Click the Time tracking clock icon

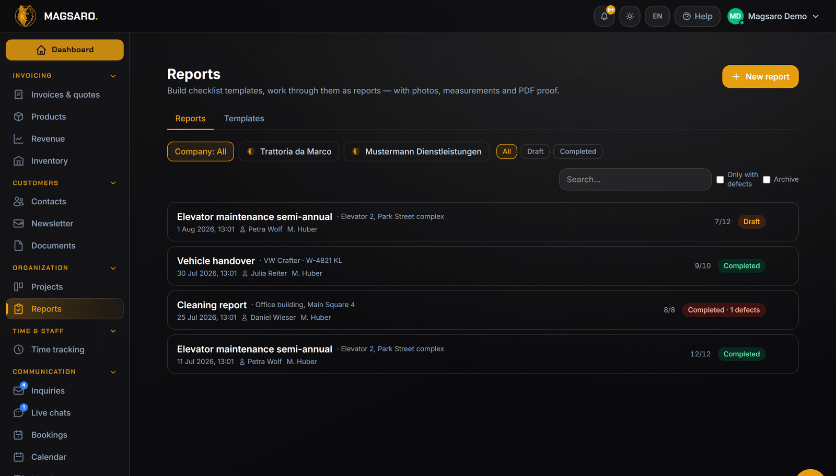click(x=19, y=350)
